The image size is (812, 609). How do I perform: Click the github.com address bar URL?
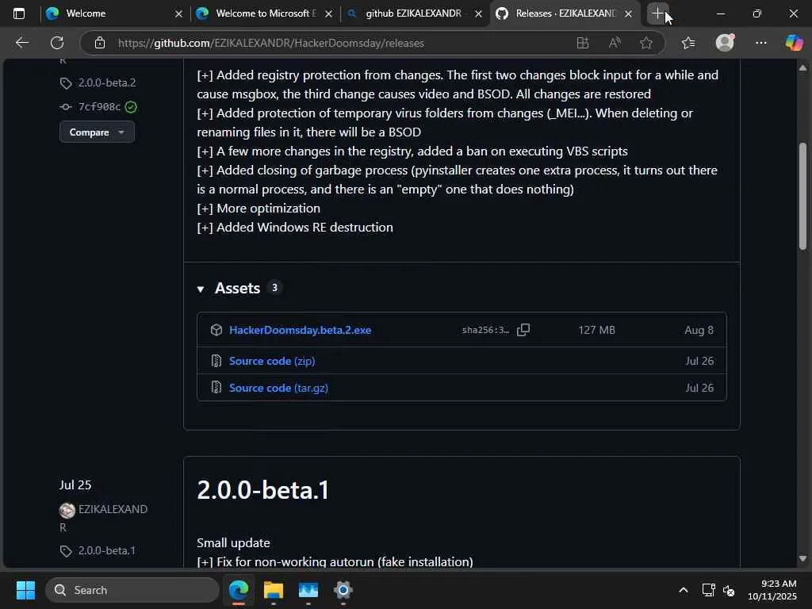[271, 43]
